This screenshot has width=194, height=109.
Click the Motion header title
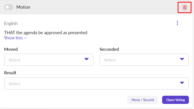(x=23, y=7)
